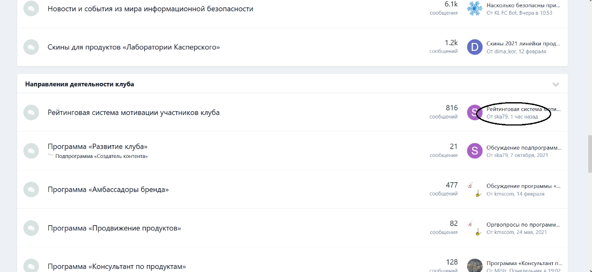
Task: Open the D avatar of dima_kor
Action: (x=475, y=47)
